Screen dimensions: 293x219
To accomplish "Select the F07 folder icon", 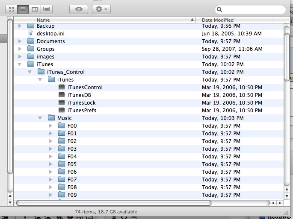I will (x=62, y=179).
